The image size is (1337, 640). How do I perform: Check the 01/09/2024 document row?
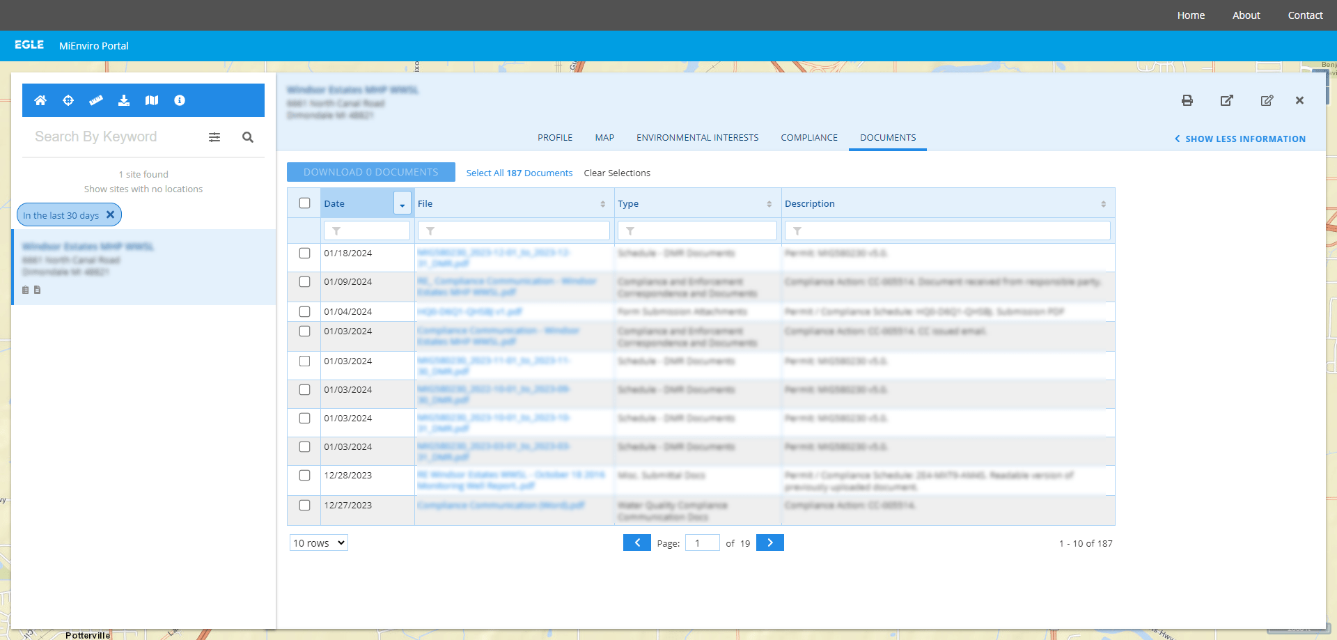(x=304, y=282)
